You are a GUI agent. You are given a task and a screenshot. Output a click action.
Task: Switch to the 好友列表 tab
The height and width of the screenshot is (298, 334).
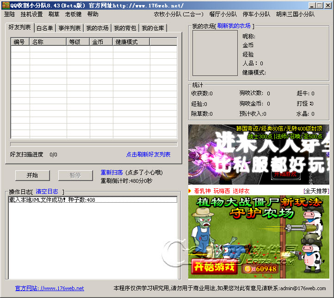19,27
